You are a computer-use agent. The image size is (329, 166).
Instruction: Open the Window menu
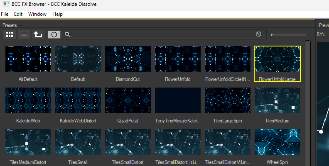coord(37,14)
